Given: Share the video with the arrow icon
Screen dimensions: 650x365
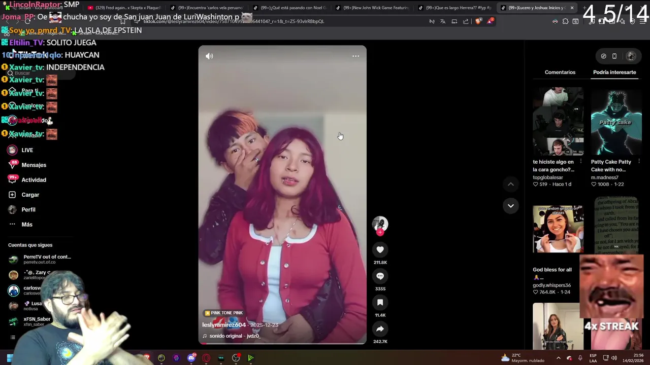Looking at the screenshot, I should (380, 328).
